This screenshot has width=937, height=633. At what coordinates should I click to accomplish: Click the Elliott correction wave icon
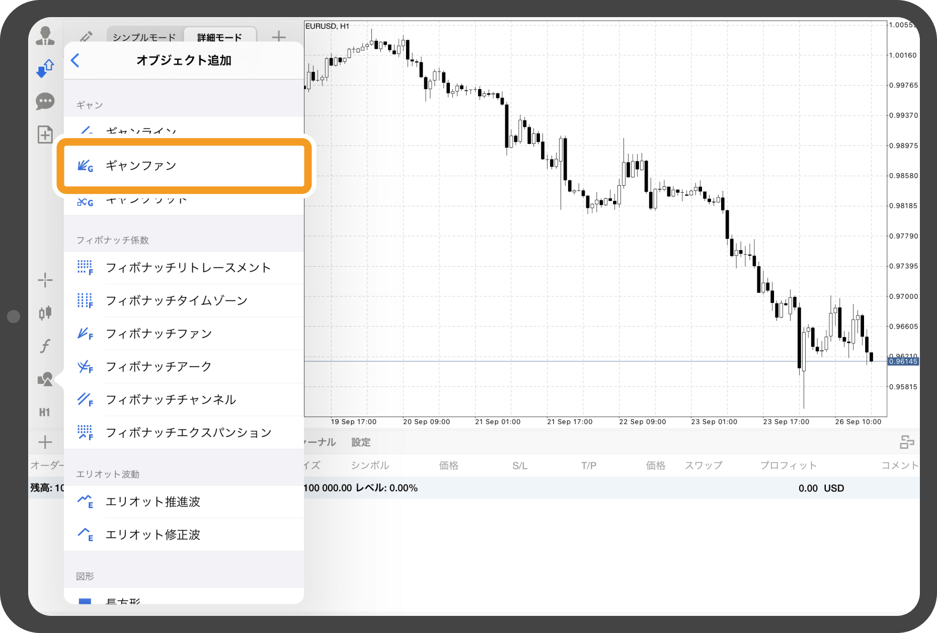pos(85,534)
